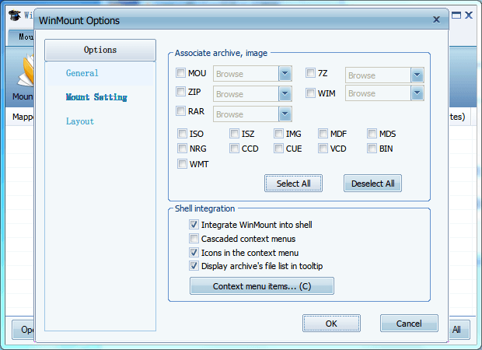Confirm settings with the OK button

point(331,323)
